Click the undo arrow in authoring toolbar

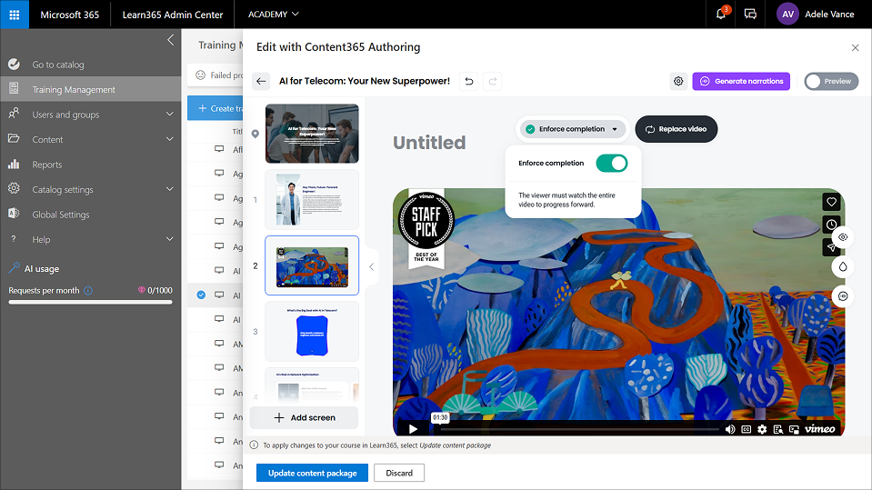pos(469,81)
